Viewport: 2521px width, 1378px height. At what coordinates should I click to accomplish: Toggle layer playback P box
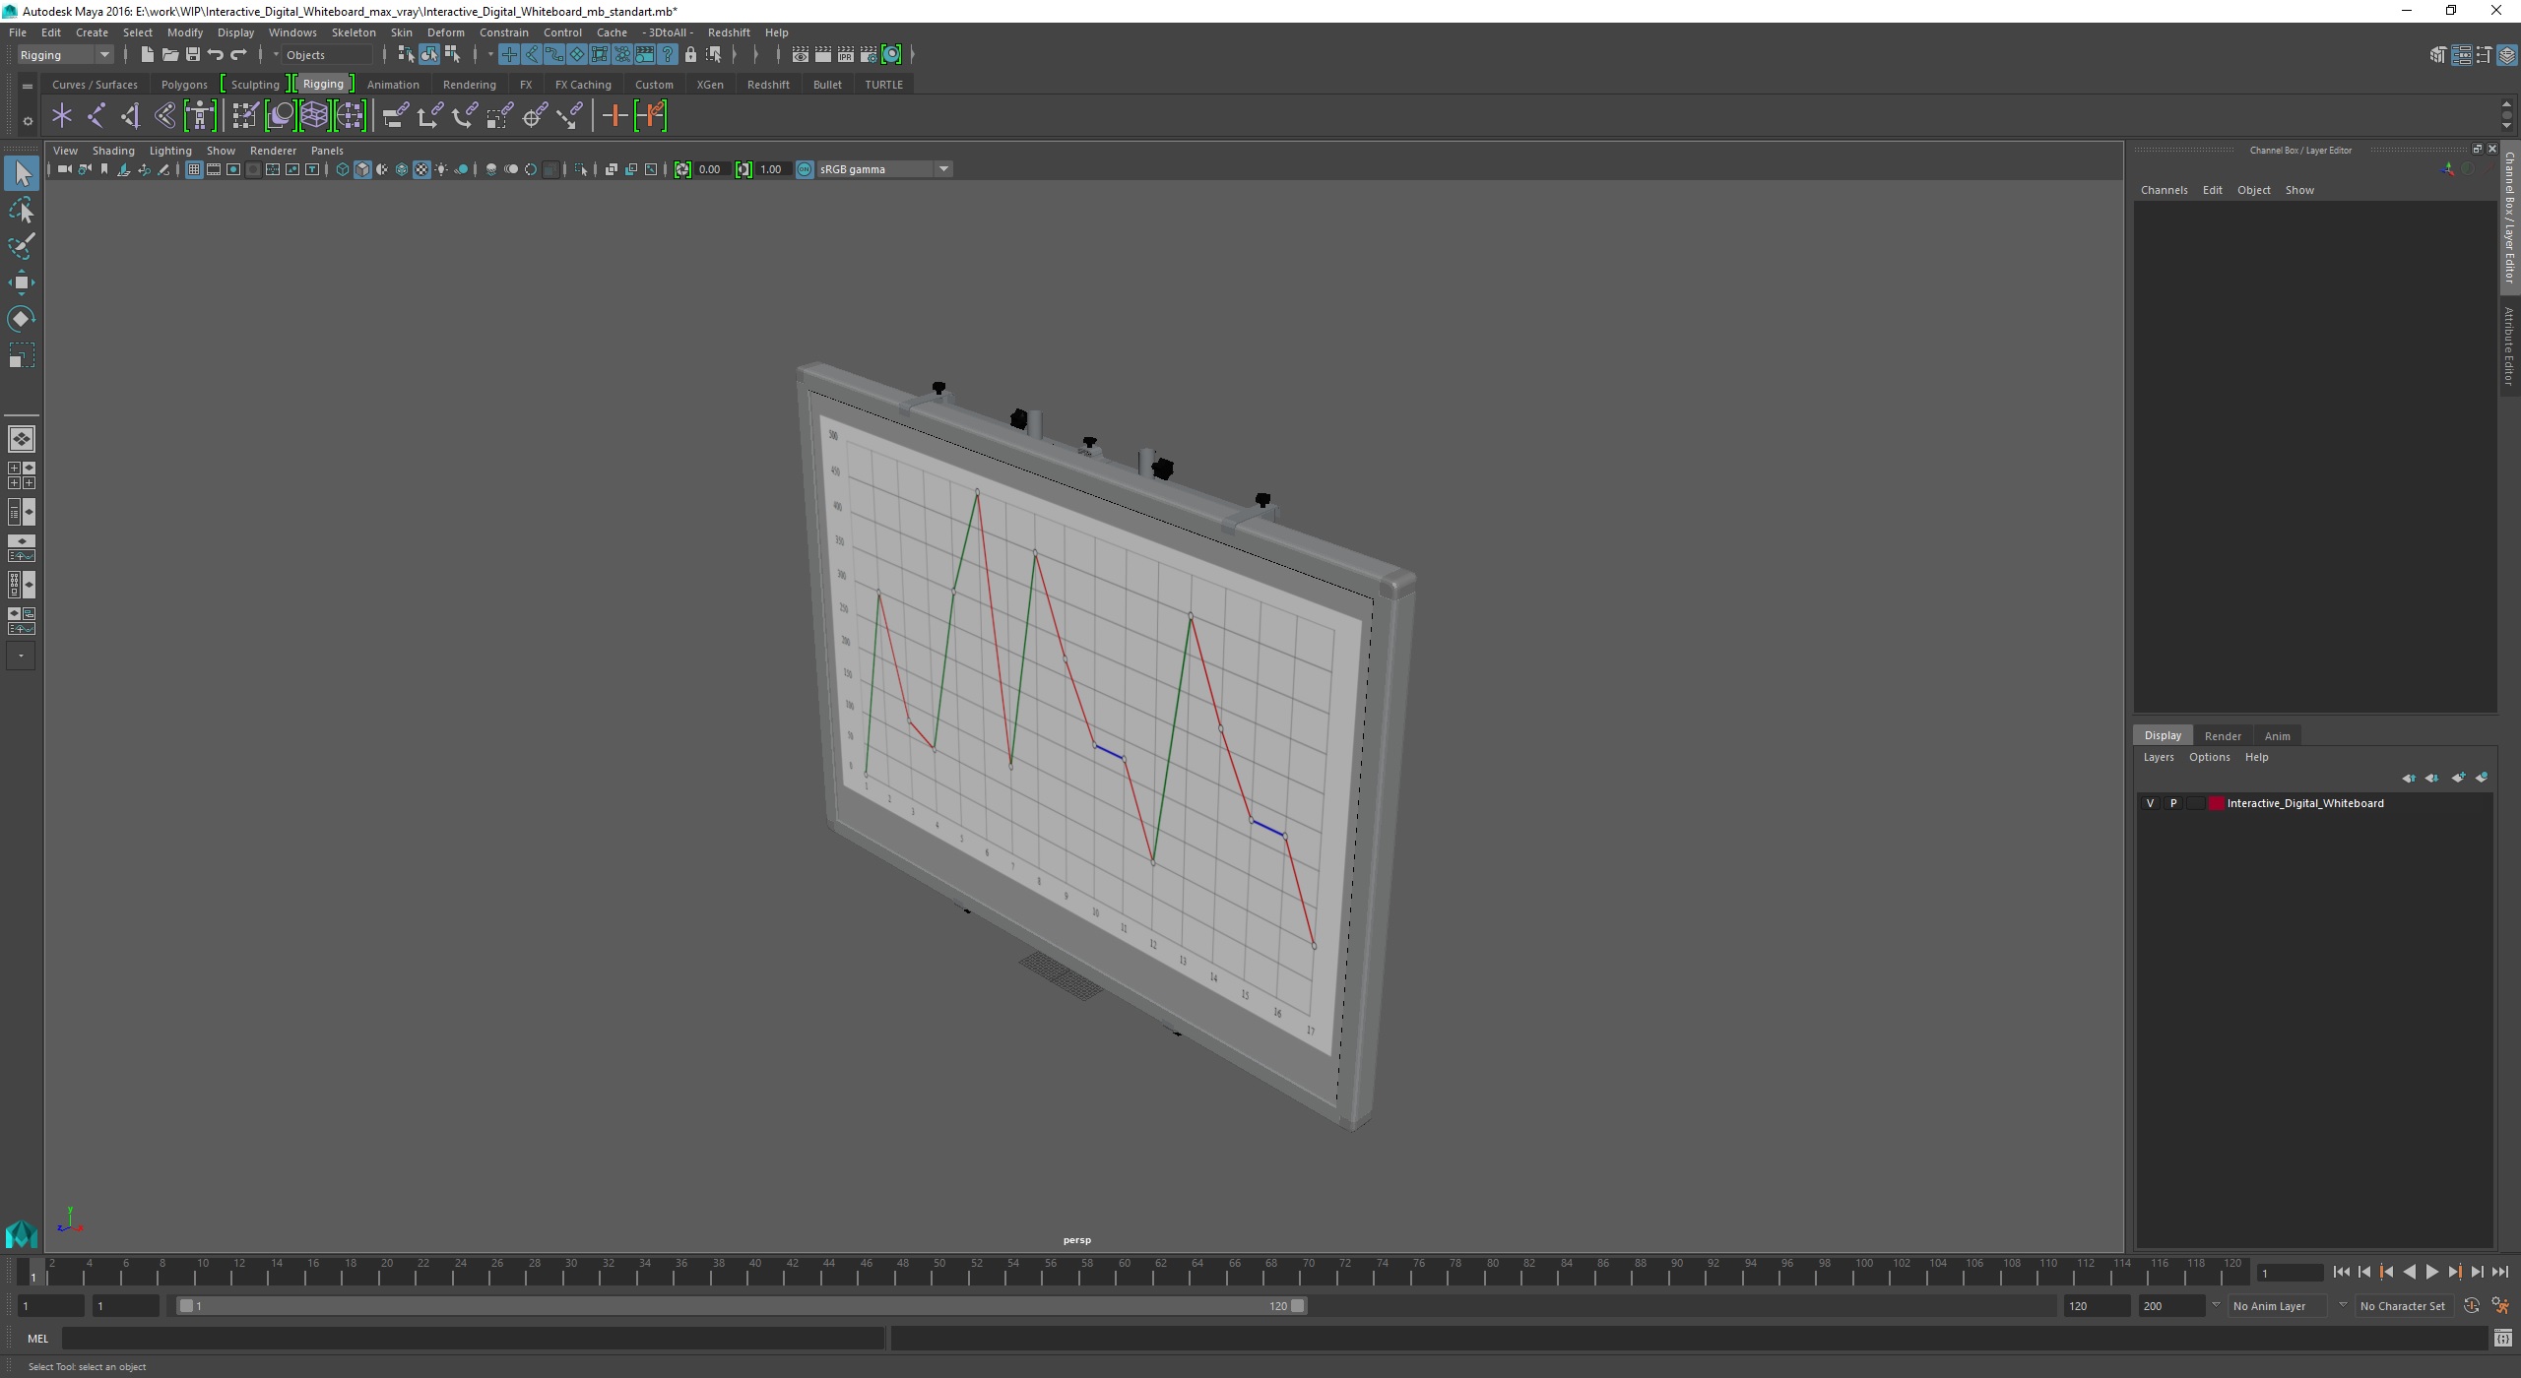(x=2173, y=803)
